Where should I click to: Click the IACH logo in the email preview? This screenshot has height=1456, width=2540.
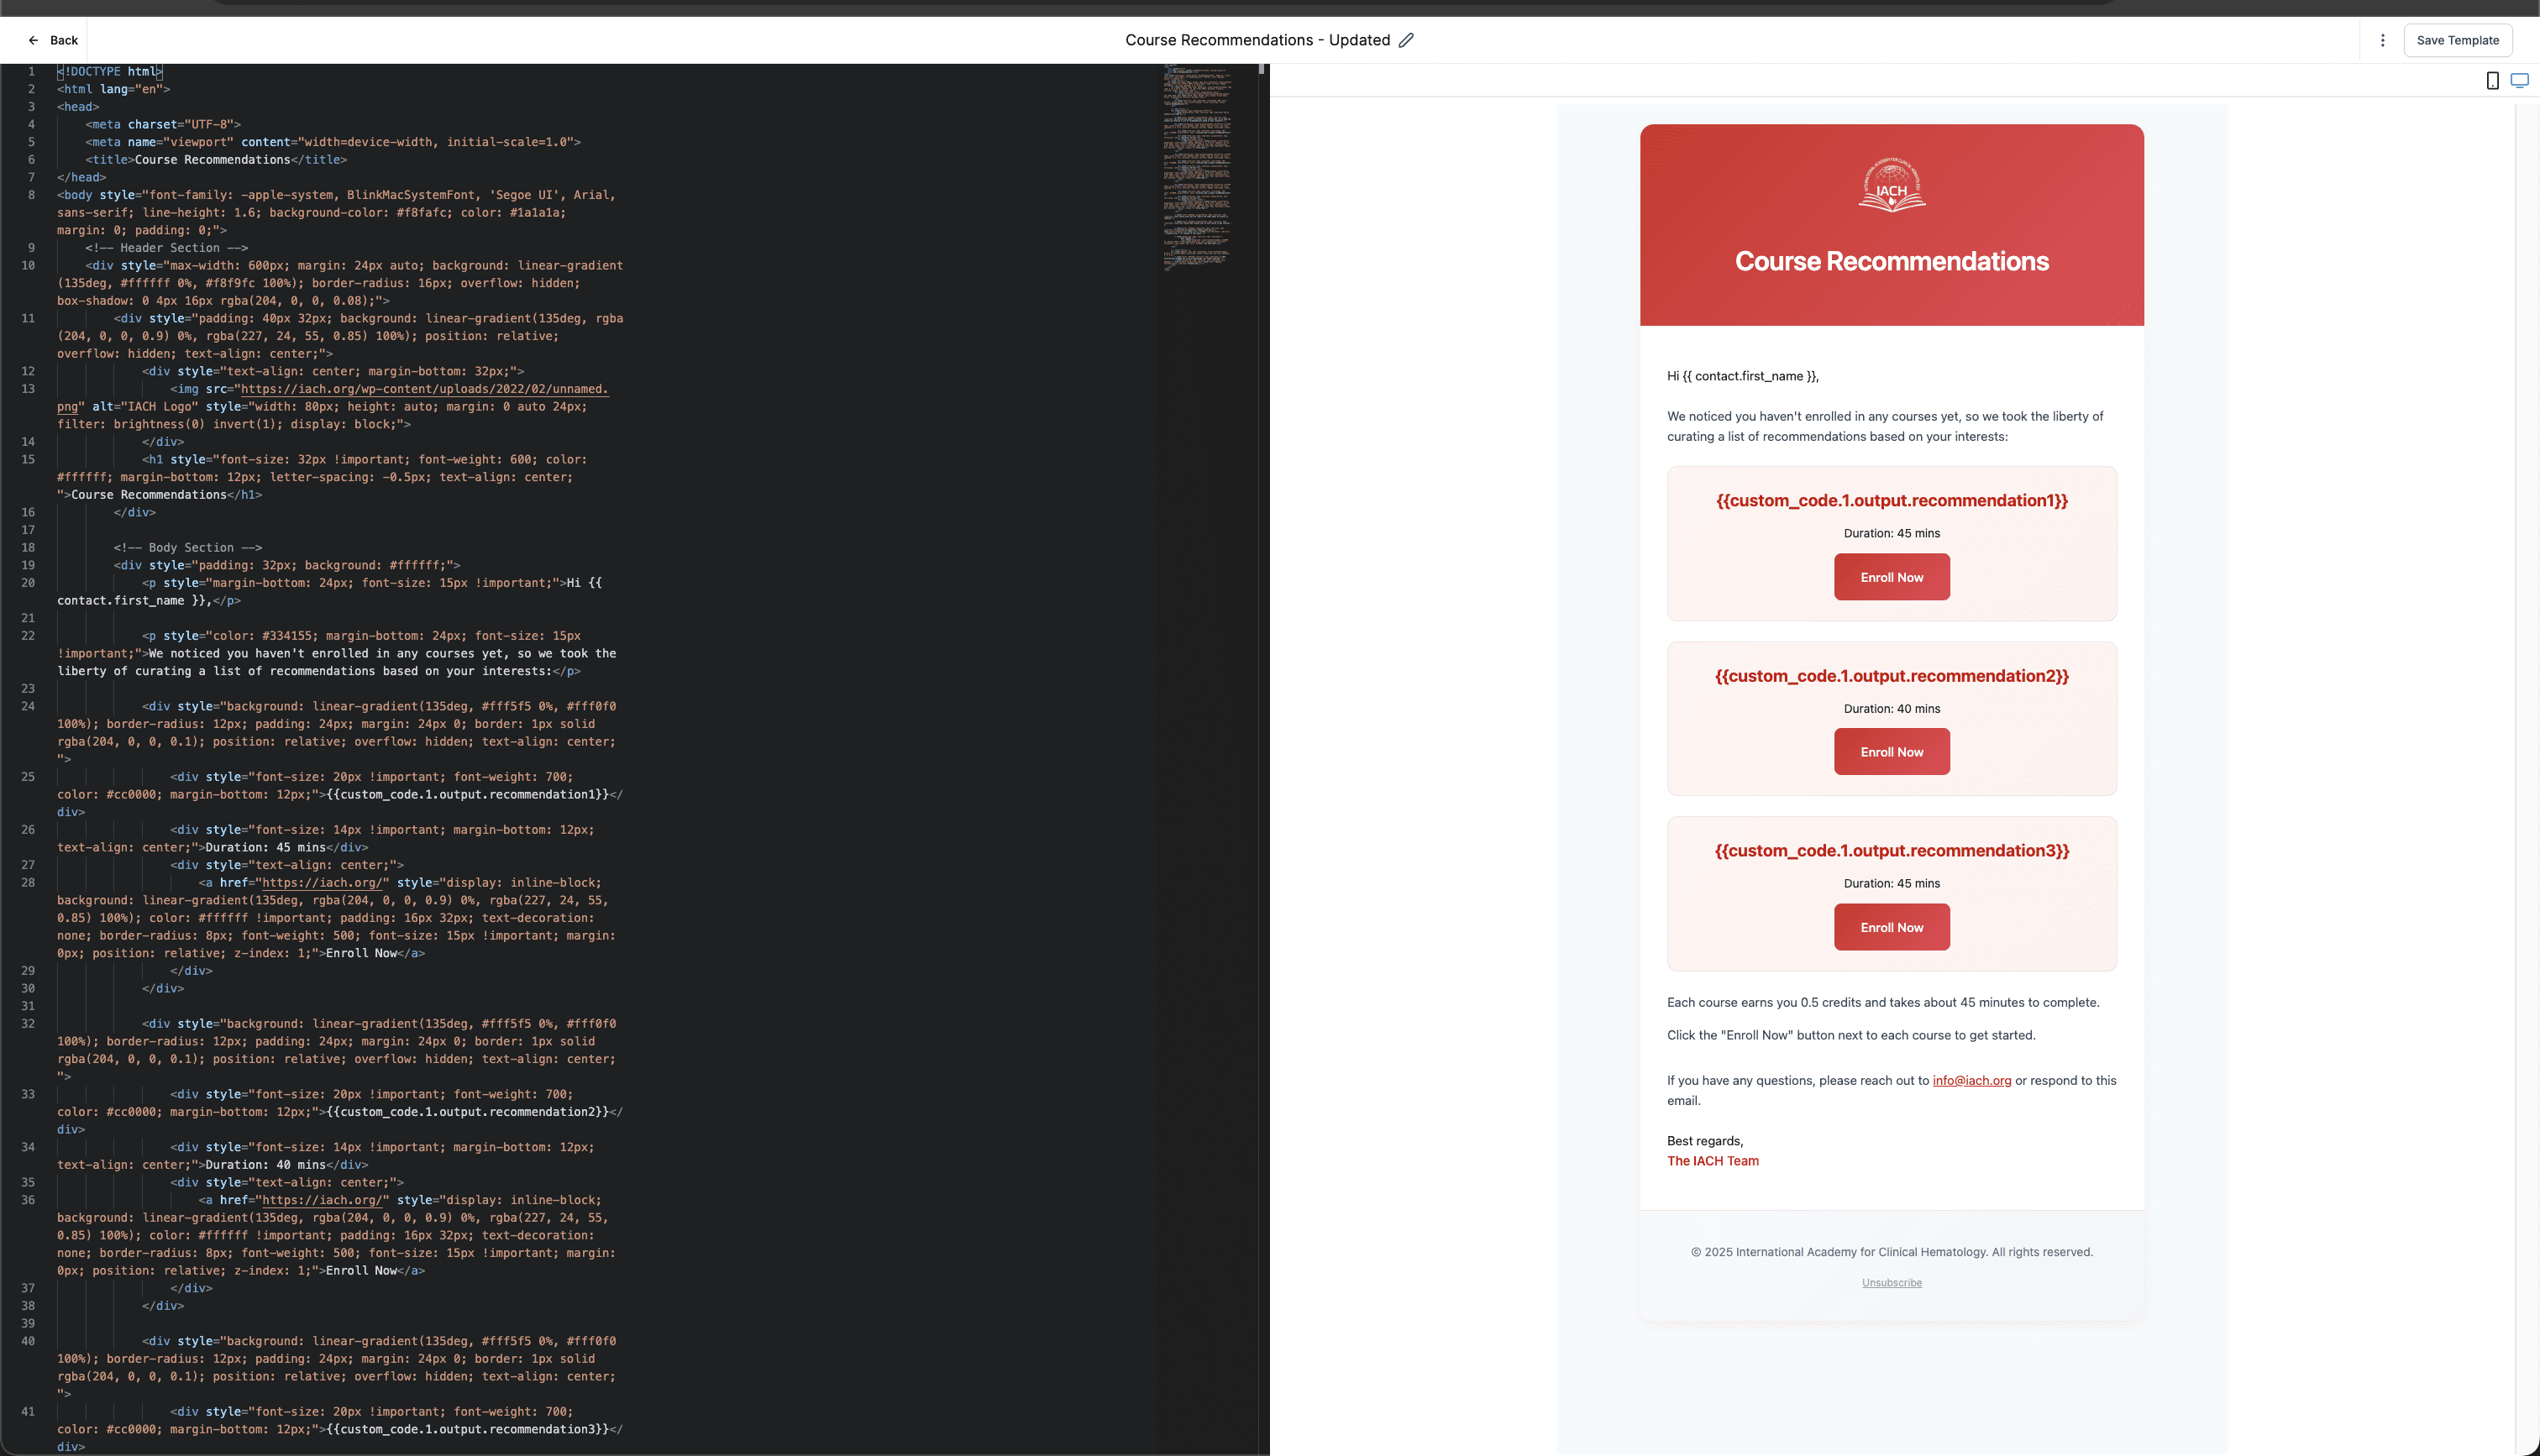(x=1891, y=186)
